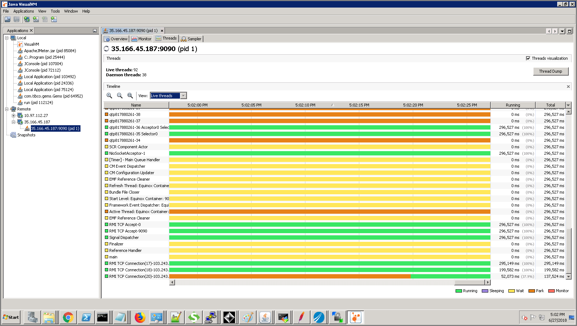This screenshot has height=326, width=577.
Task: Open file explorer from the taskbar
Action: click(x=49, y=317)
